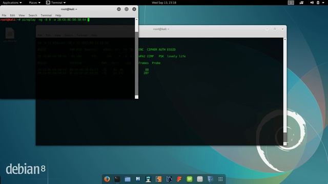Launch Burp Suite orange dock icon
The width and height of the screenshot is (328, 184).
coord(158,179)
